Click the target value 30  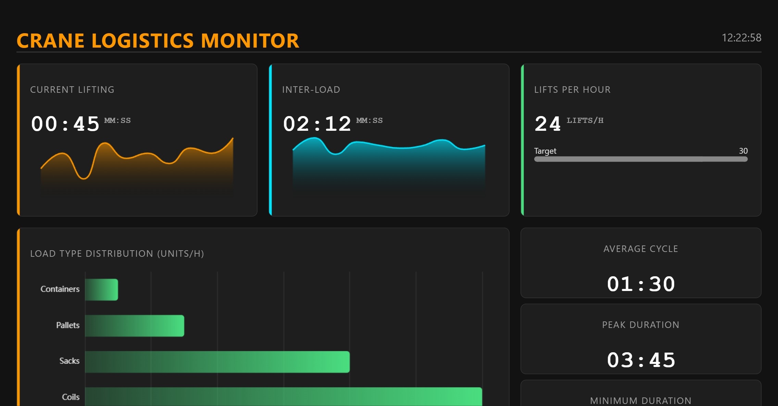tap(743, 151)
